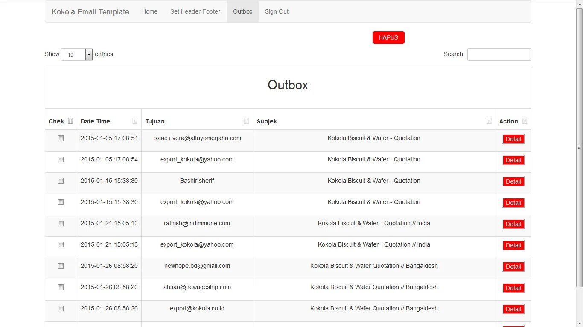Image resolution: width=583 pixels, height=327 pixels.
Task: Select isaac.rivera@alfayomegahn.com recipient cell
Action: (x=197, y=141)
